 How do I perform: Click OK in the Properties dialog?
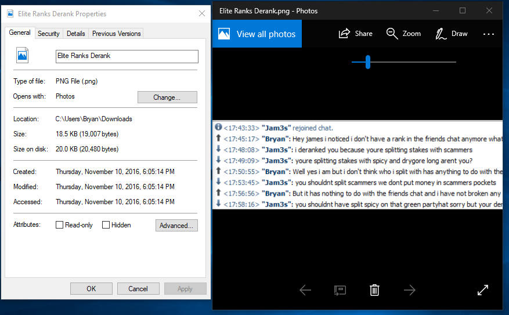(91, 289)
